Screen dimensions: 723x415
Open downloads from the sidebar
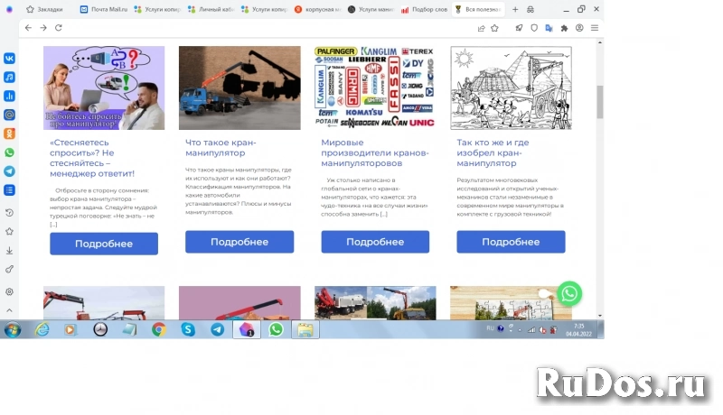coord(10,251)
